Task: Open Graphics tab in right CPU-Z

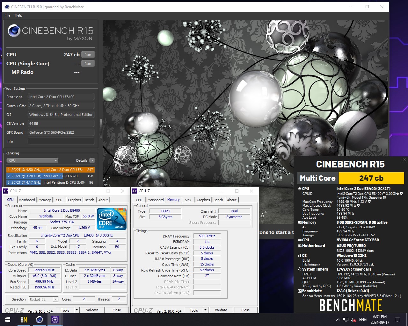Action: tap(203, 200)
